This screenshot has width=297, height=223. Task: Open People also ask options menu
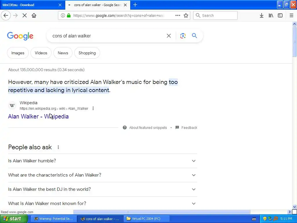[58, 147]
